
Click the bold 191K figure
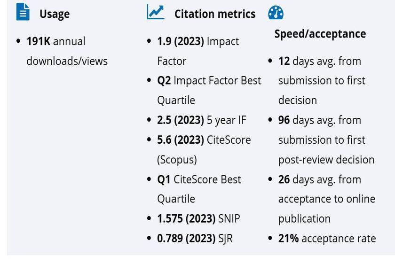(38, 41)
